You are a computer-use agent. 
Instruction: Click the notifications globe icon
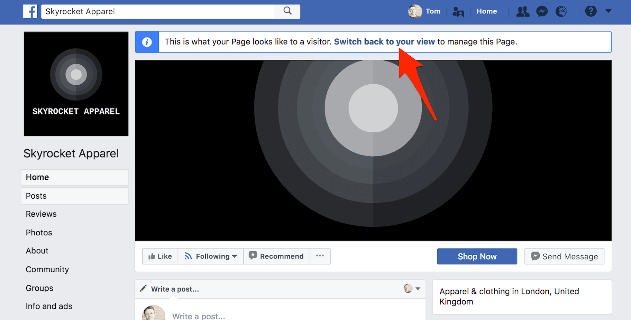(561, 11)
